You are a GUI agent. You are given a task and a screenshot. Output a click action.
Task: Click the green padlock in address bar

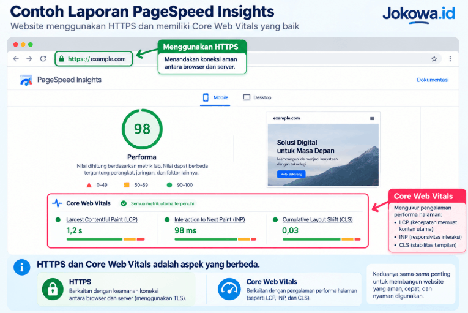(x=62, y=59)
